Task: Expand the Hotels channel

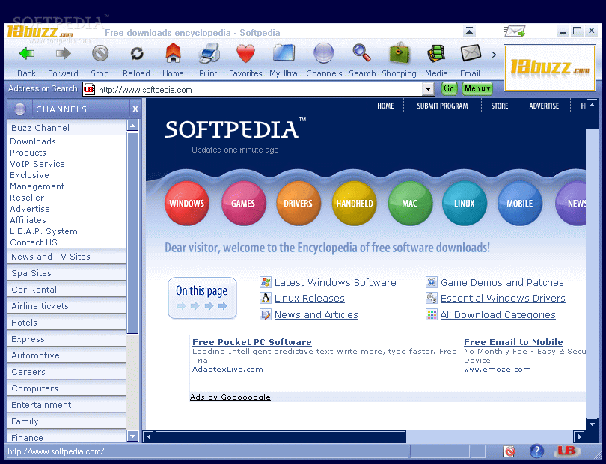Action: 67,323
